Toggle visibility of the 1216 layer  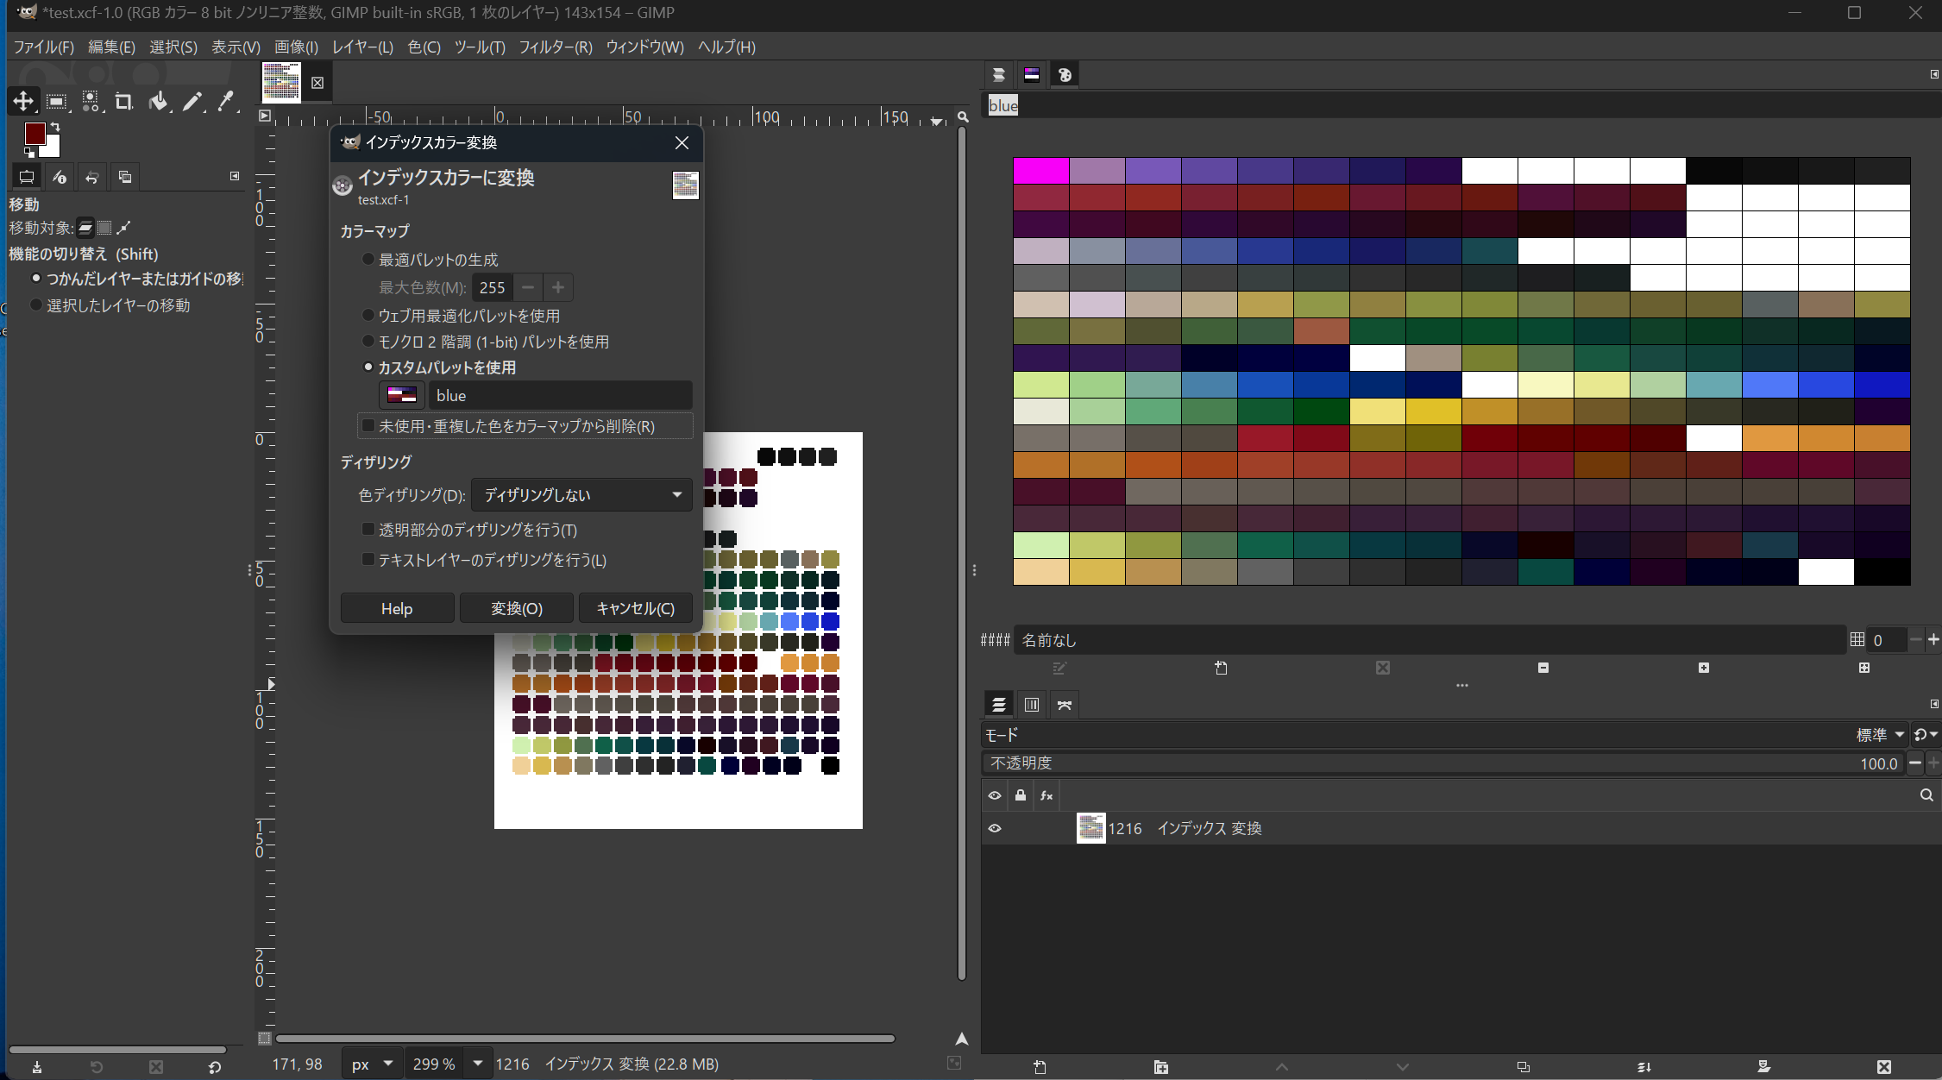[x=995, y=828]
